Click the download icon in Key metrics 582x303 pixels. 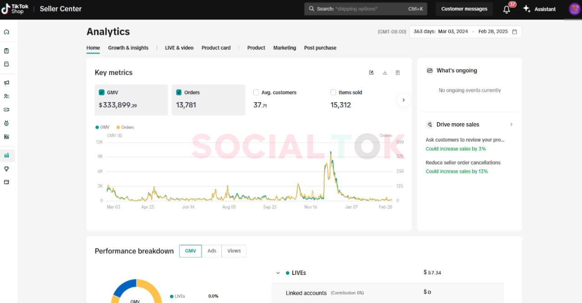coord(385,73)
